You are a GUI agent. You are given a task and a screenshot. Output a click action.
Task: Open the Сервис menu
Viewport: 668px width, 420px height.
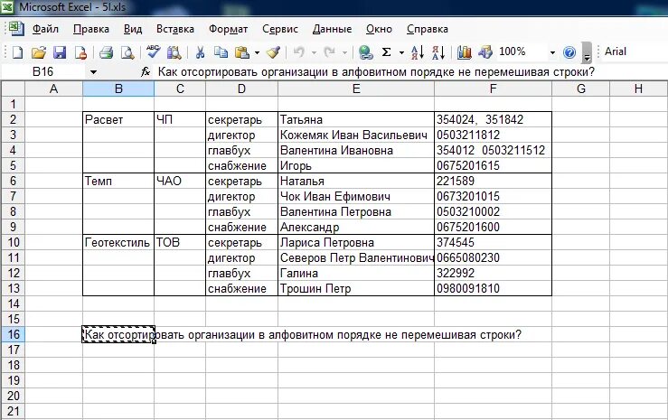click(280, 29)
